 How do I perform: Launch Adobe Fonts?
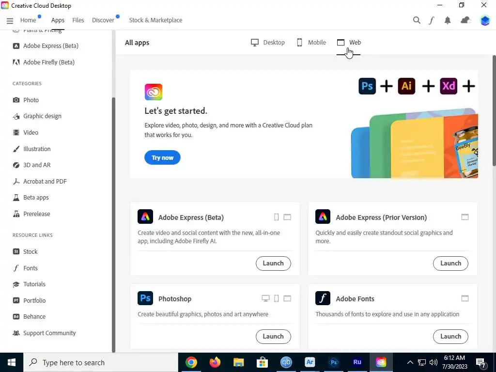[450, 336]
